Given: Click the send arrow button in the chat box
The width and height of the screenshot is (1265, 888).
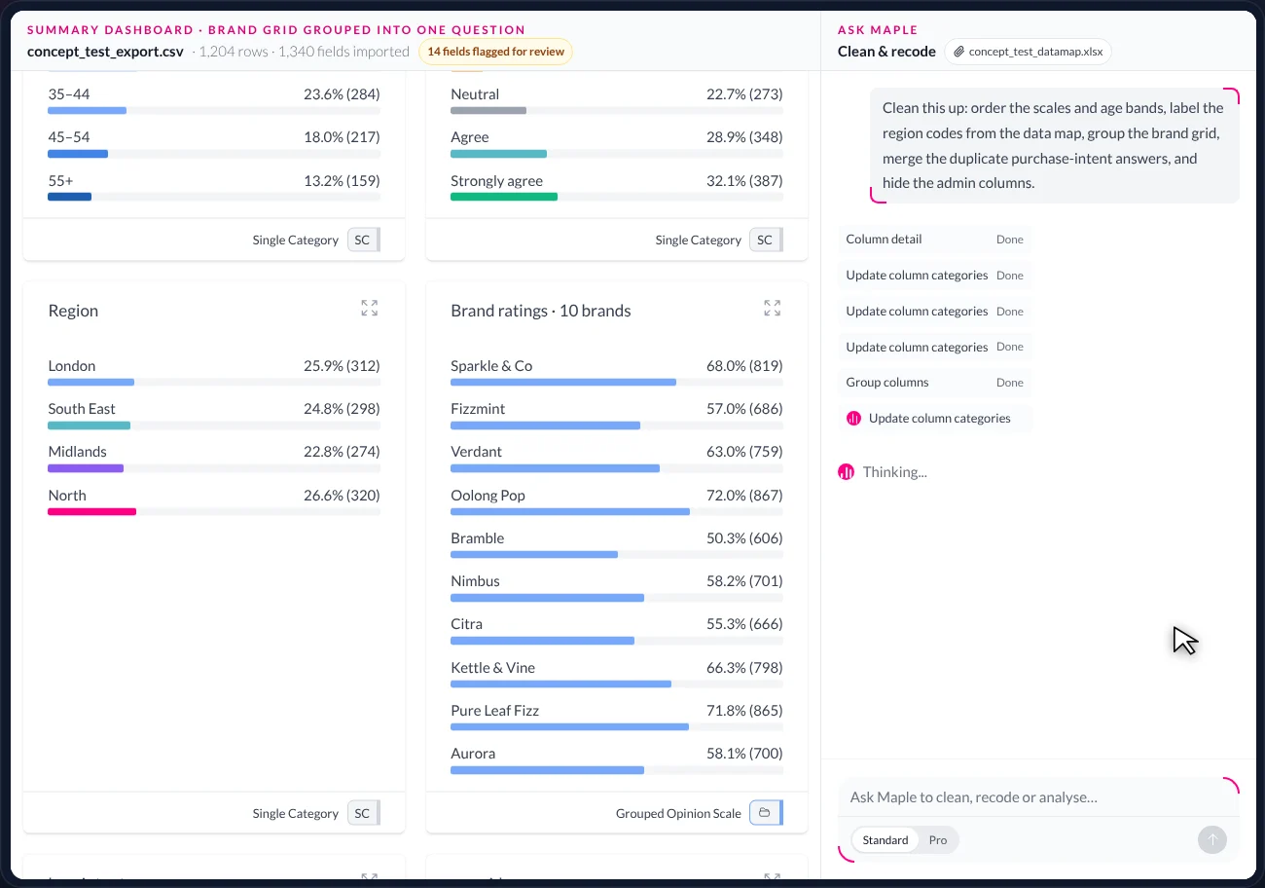Looking at the screenshot, I should [1212, 840].
